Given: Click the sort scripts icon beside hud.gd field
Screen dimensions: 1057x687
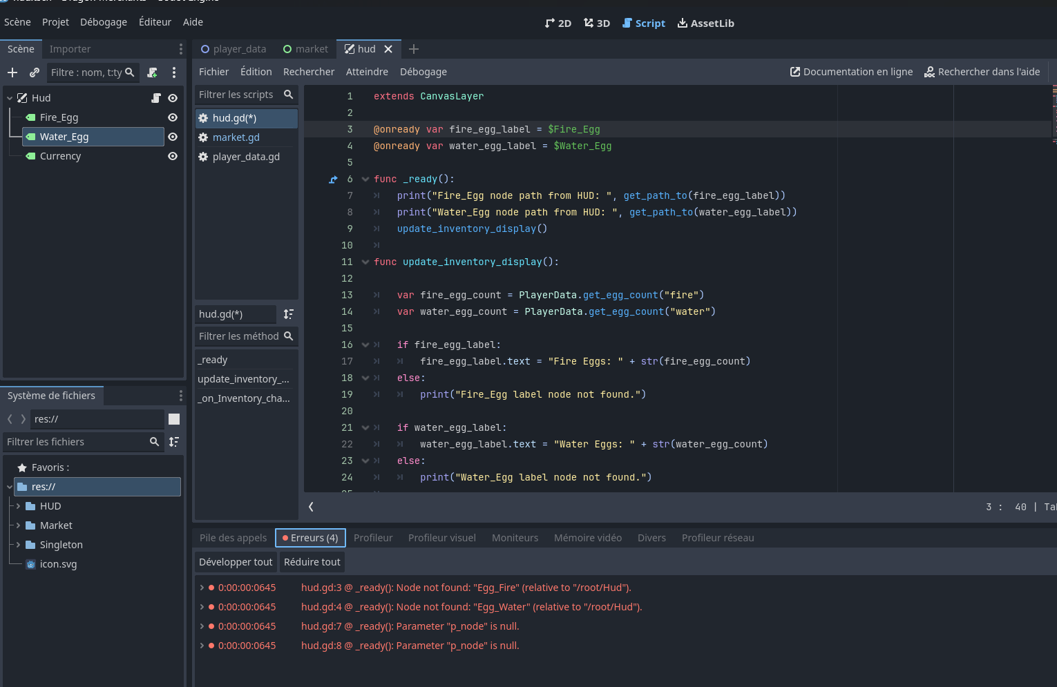Looking at the screenshot, I should click(289, 314).
